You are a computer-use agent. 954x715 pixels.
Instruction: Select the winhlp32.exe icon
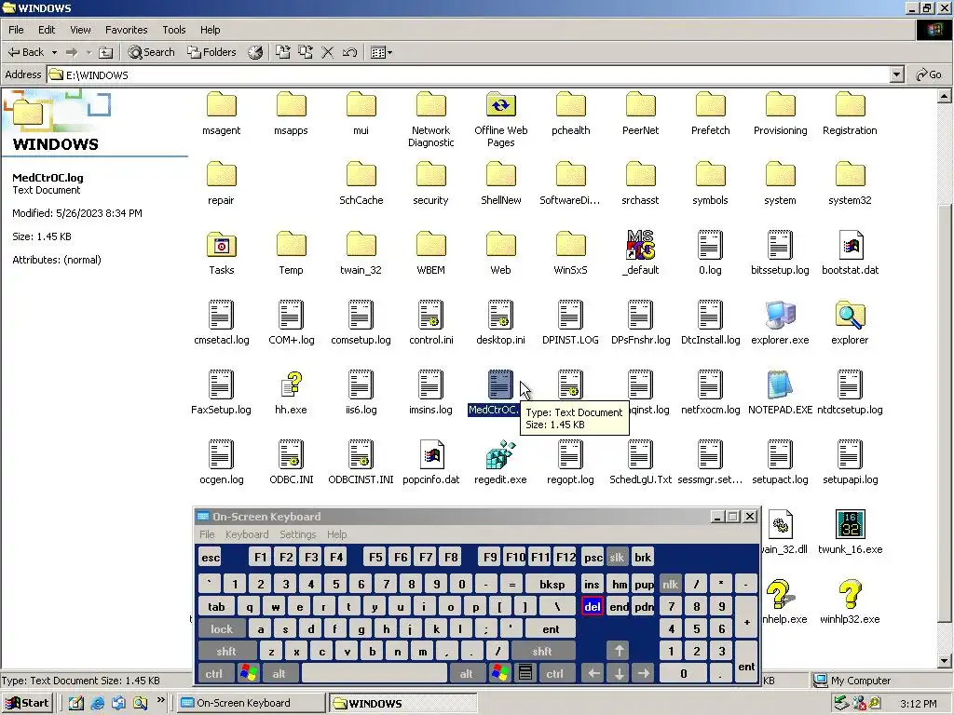(850, 594)
